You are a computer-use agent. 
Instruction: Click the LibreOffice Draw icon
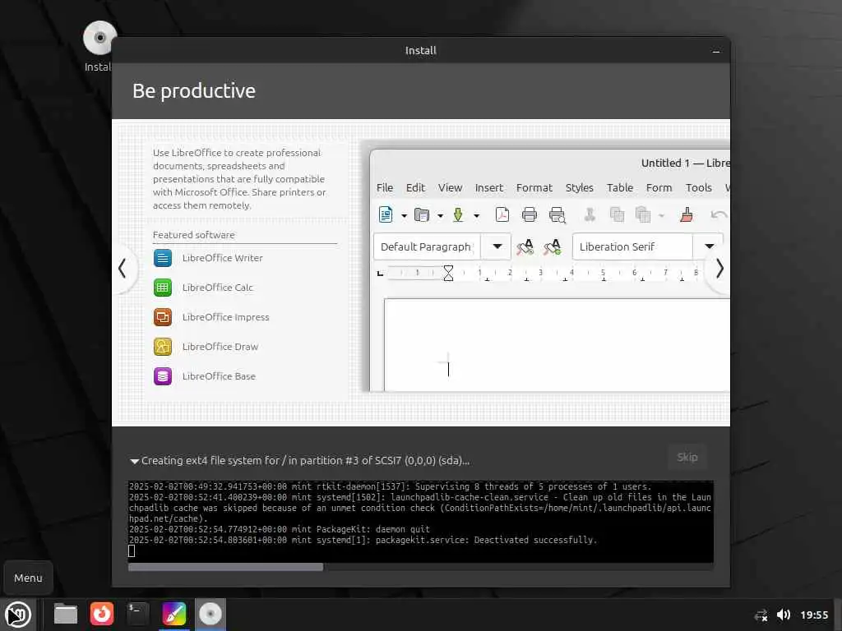point(163,347)
